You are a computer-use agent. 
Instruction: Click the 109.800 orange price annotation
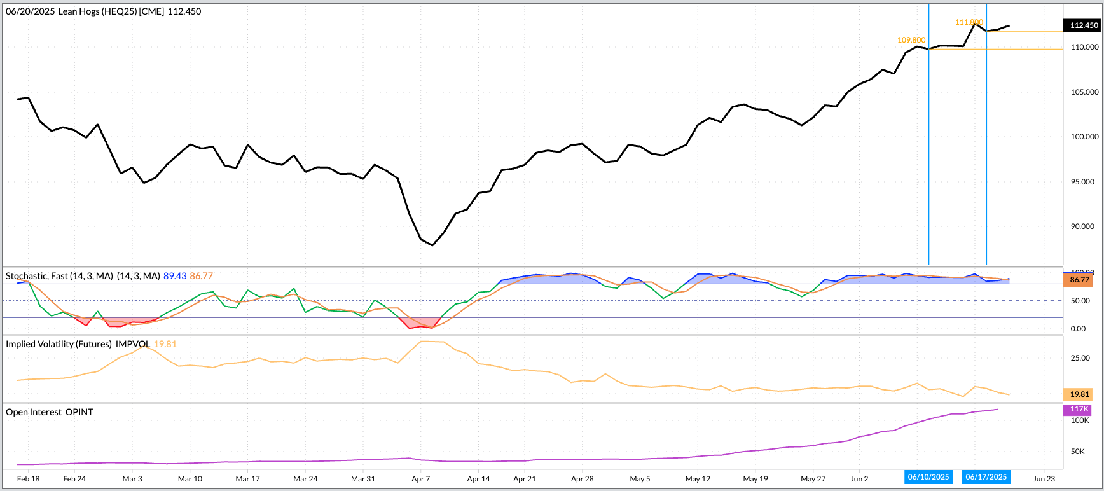(x=911, y=40)
